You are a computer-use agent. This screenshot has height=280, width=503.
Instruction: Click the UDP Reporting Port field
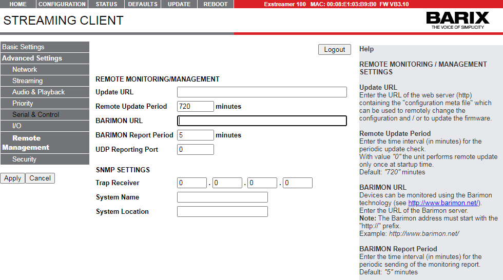195,150
